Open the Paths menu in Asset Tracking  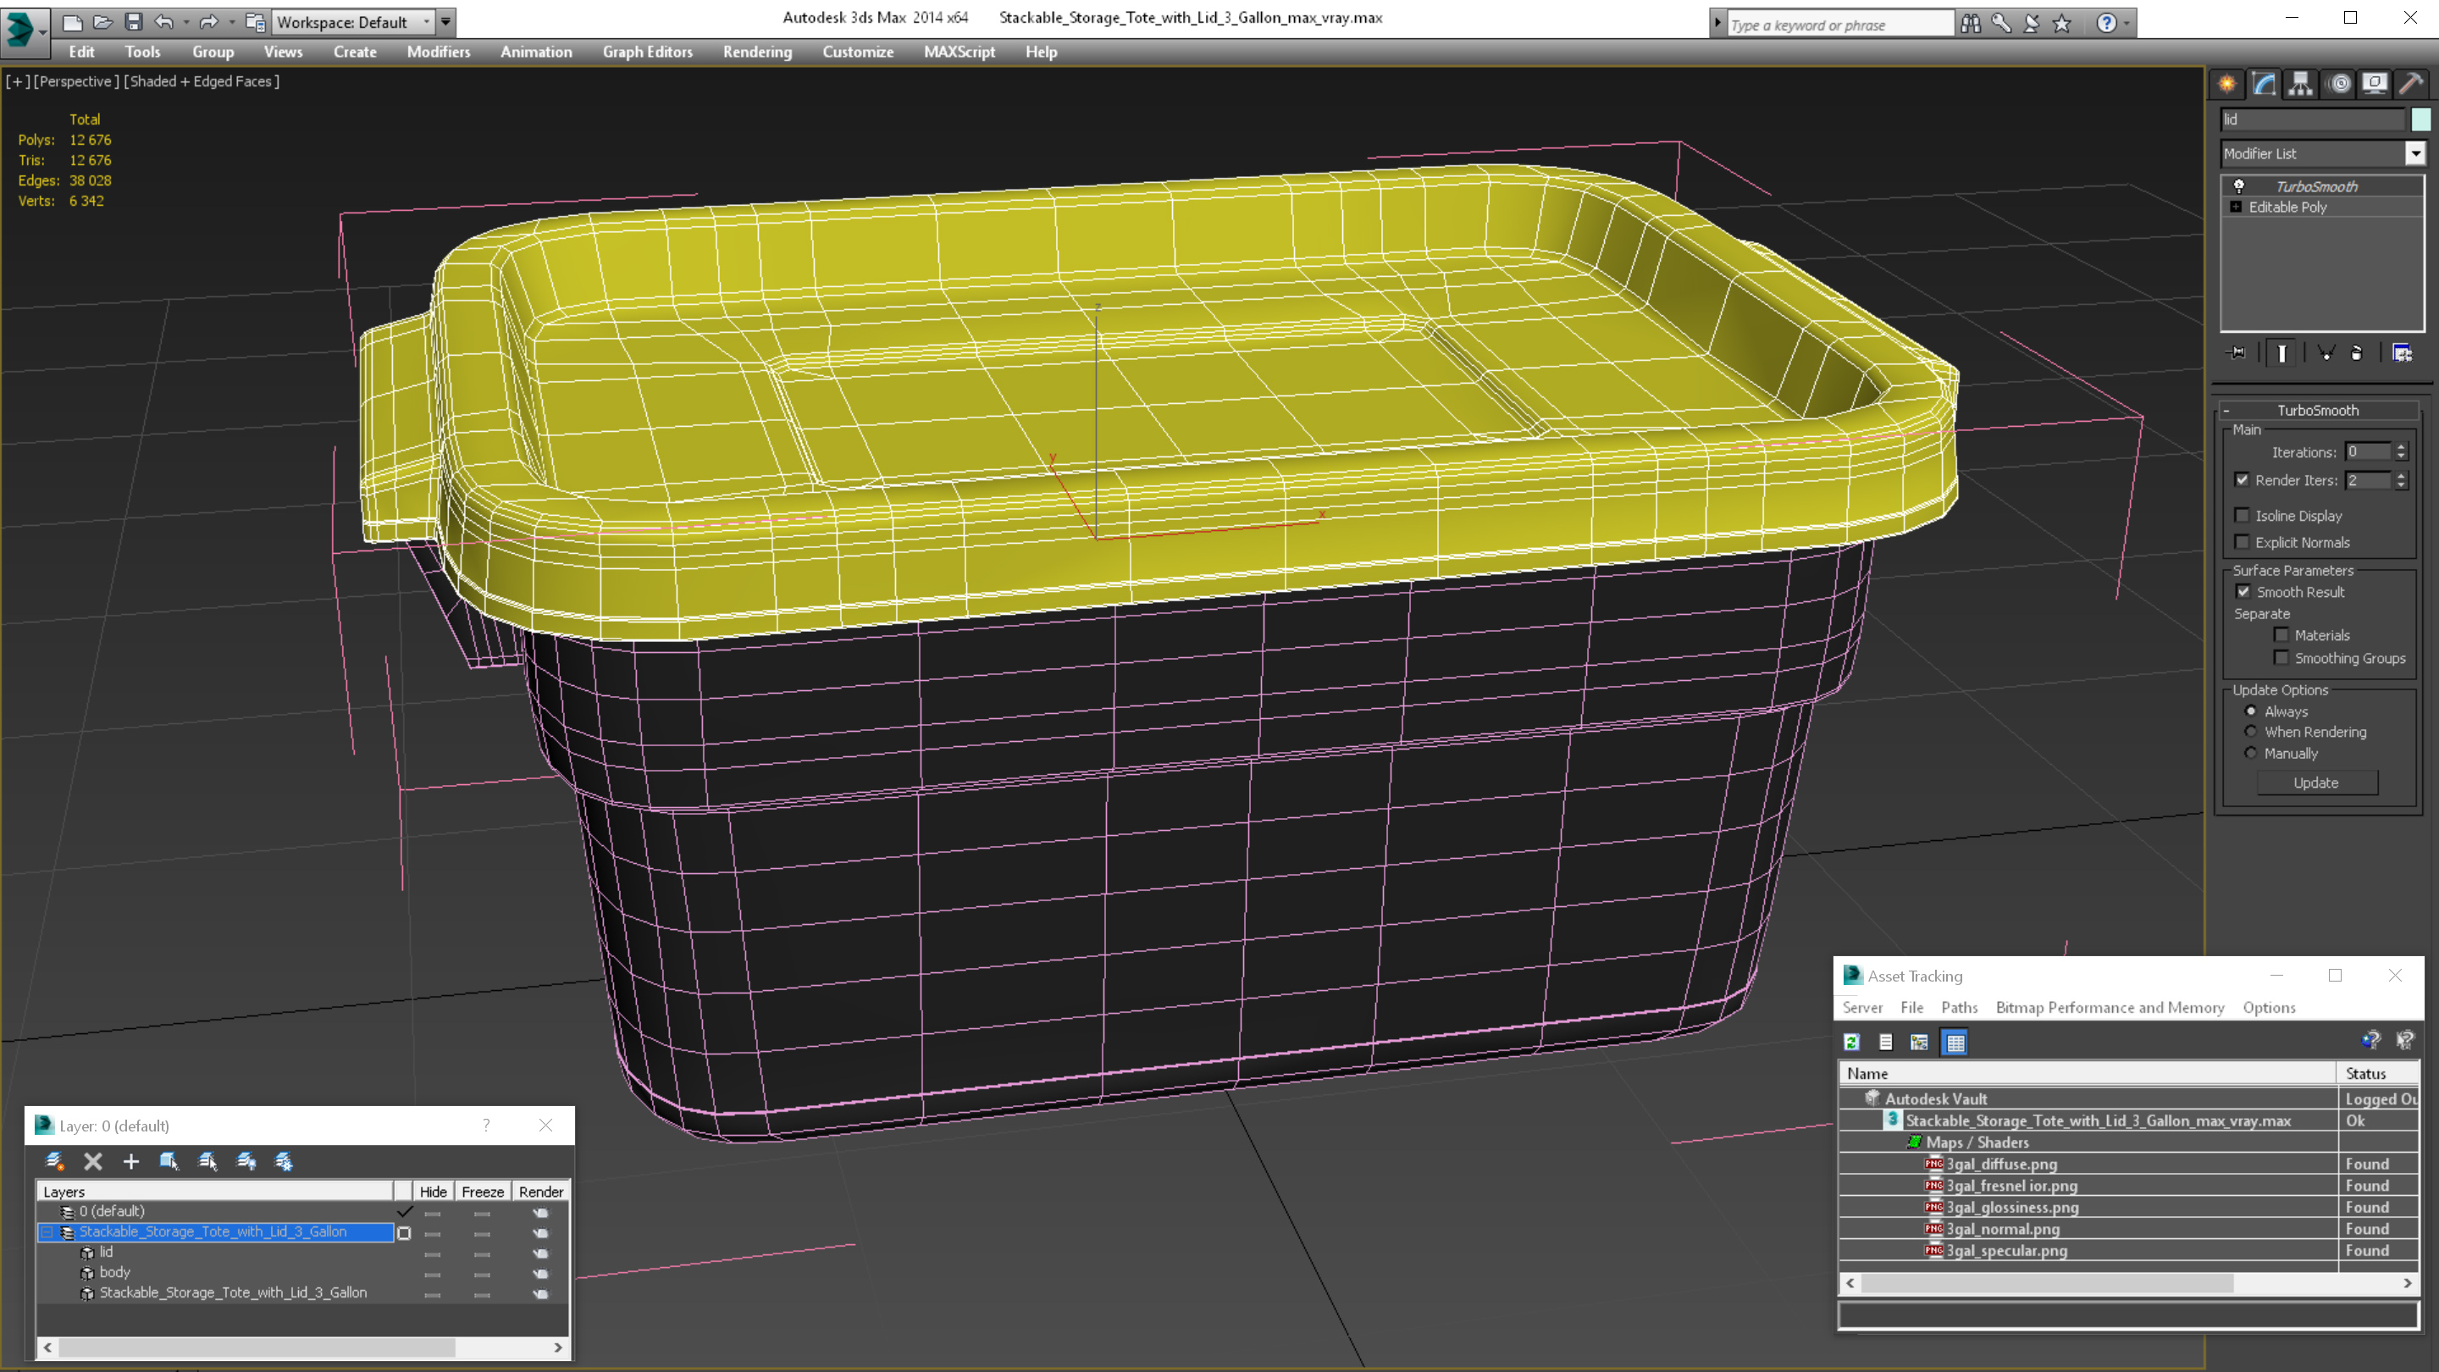point(1958,1008)
